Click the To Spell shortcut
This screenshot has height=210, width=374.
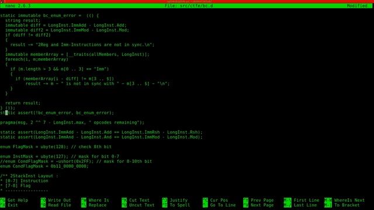(179, 205)
